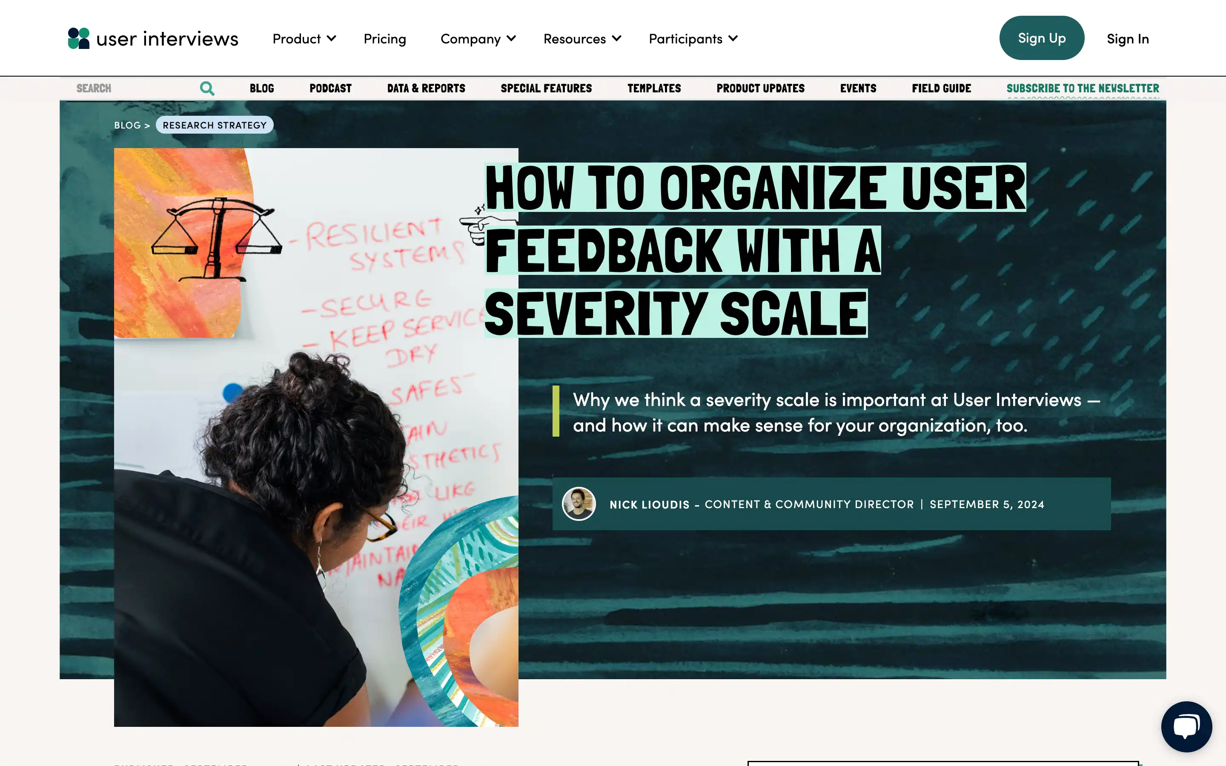1226x766 pixels.
Task: Click the Blog breadcrumb link
Action: coord(127,125)
